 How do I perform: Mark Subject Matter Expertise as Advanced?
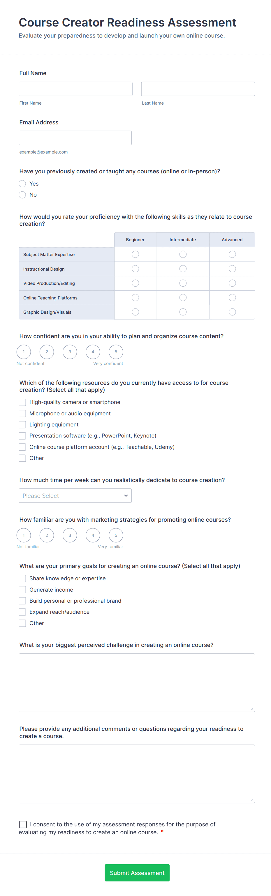click(x=232, y=254)
